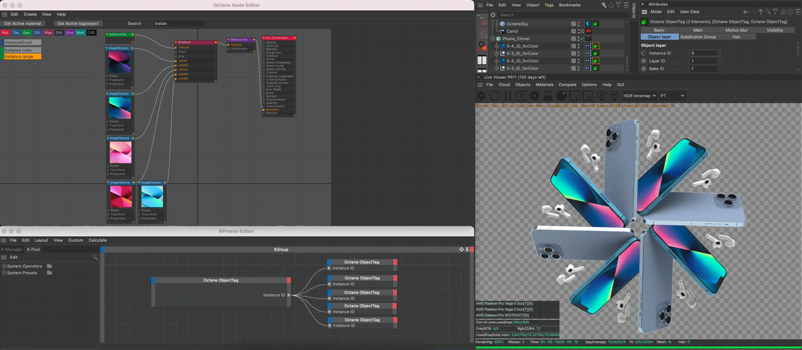Open the Node Editor hamburger menu icon
Screen dimensions: 802x350
[x=5, y=14]
